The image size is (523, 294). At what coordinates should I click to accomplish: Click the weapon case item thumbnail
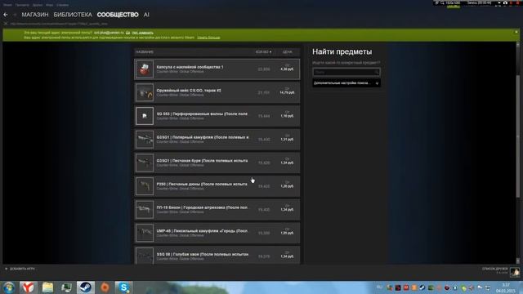point(145,92)
